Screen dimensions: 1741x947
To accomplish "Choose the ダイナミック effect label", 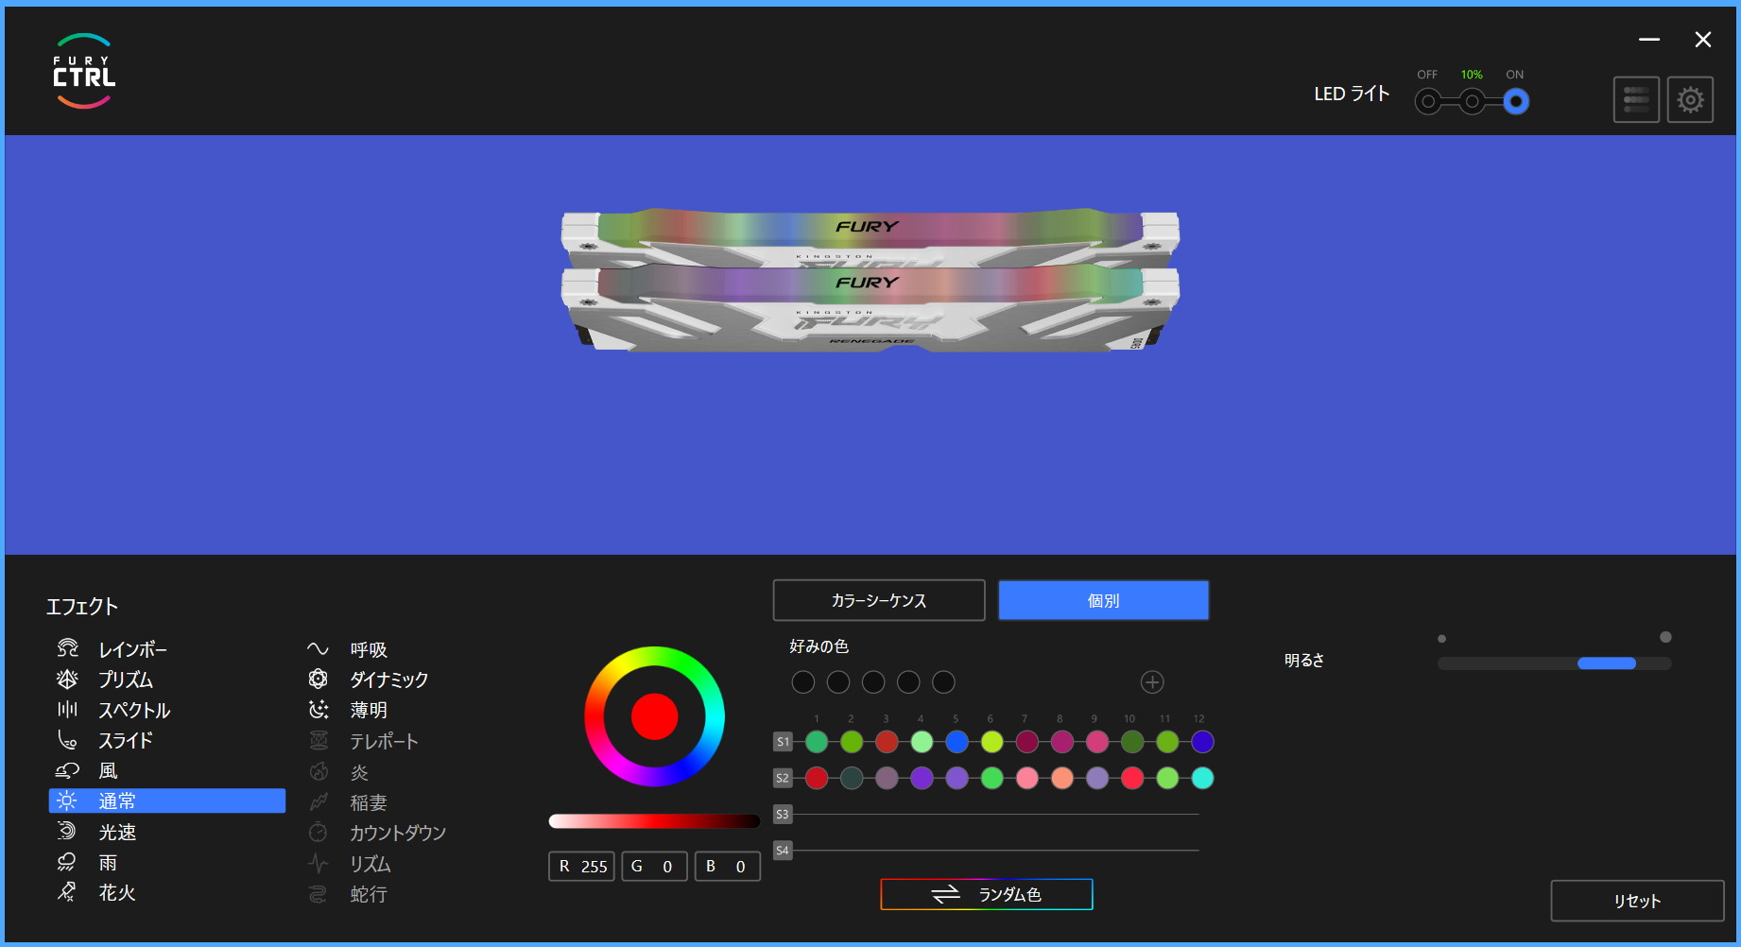I will (389, 680).
